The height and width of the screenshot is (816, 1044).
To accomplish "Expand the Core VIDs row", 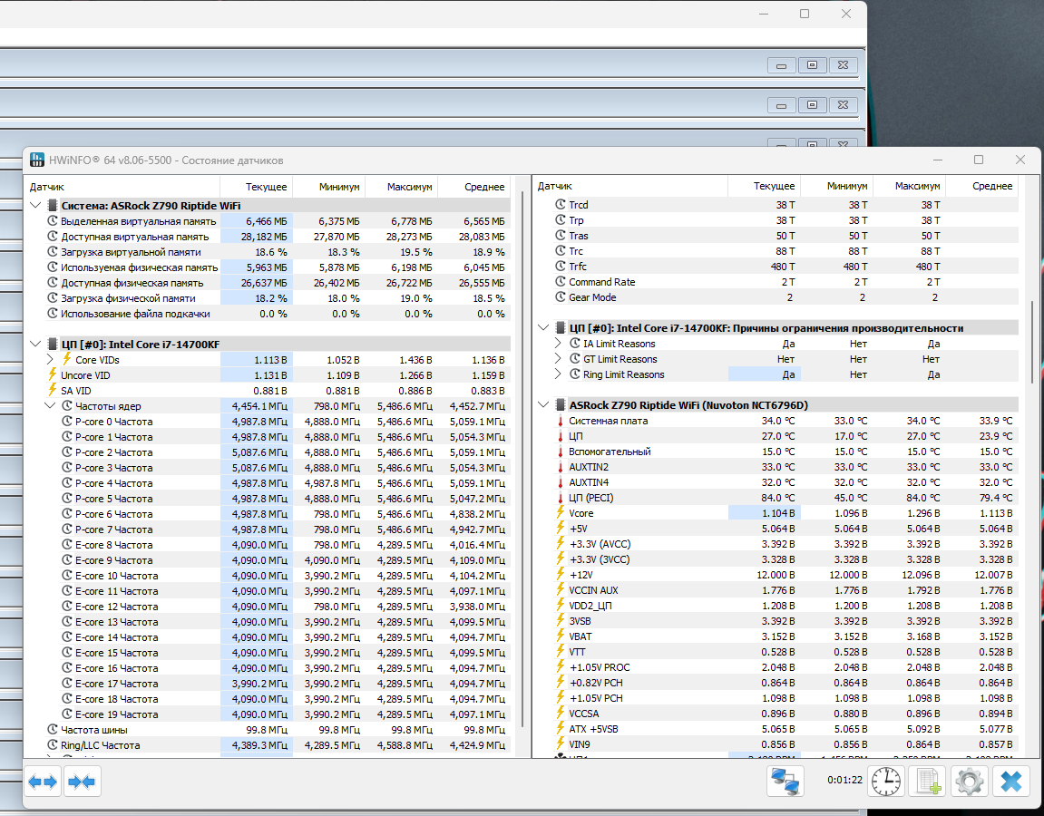I will pos(50,359).
